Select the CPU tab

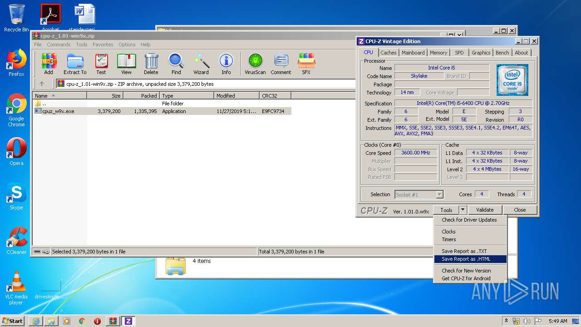click(x=368, y=52)
